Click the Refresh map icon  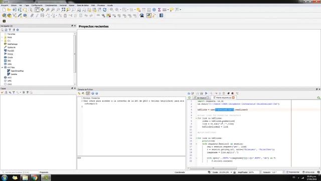click(105, 10)
